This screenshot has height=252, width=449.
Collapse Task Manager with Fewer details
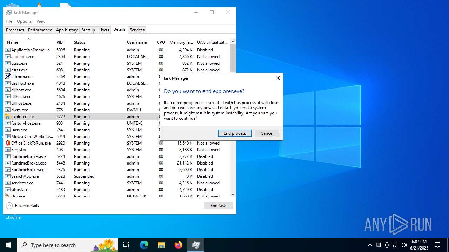[x=22, y=206]
